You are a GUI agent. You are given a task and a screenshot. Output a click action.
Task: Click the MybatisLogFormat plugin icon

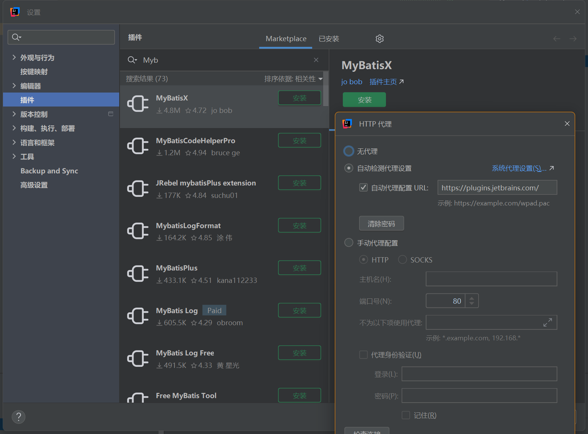coord(138,231)
